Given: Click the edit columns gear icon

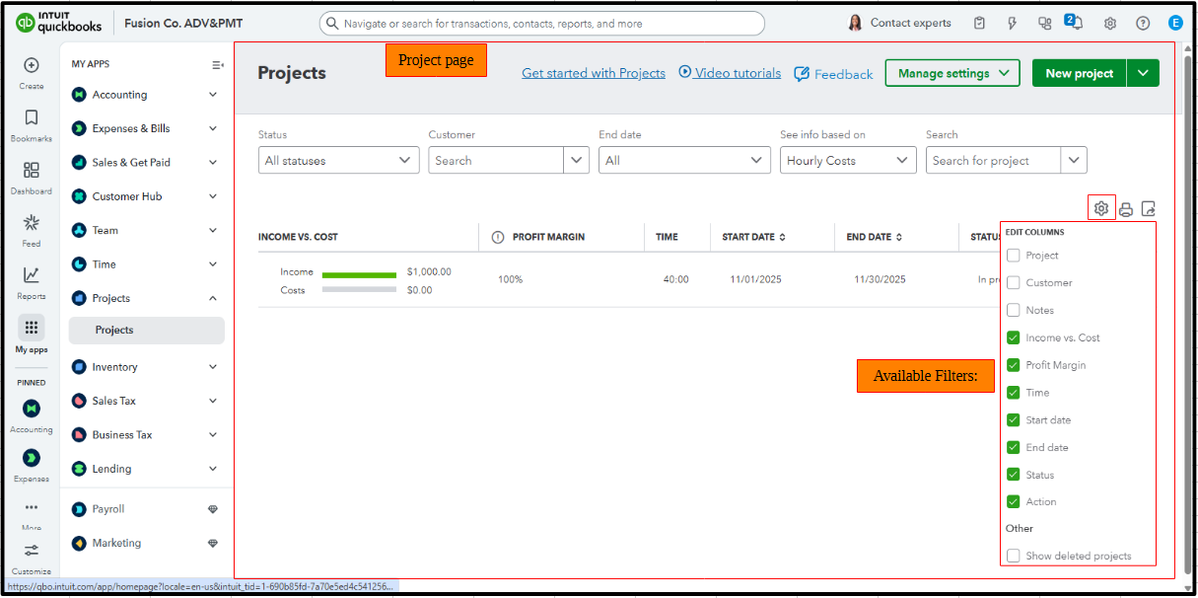Looking at the screenshot, I should click(1101, 208).
